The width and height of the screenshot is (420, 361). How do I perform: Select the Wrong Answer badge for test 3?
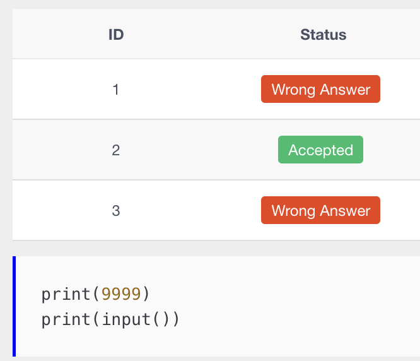pos(320,210)
